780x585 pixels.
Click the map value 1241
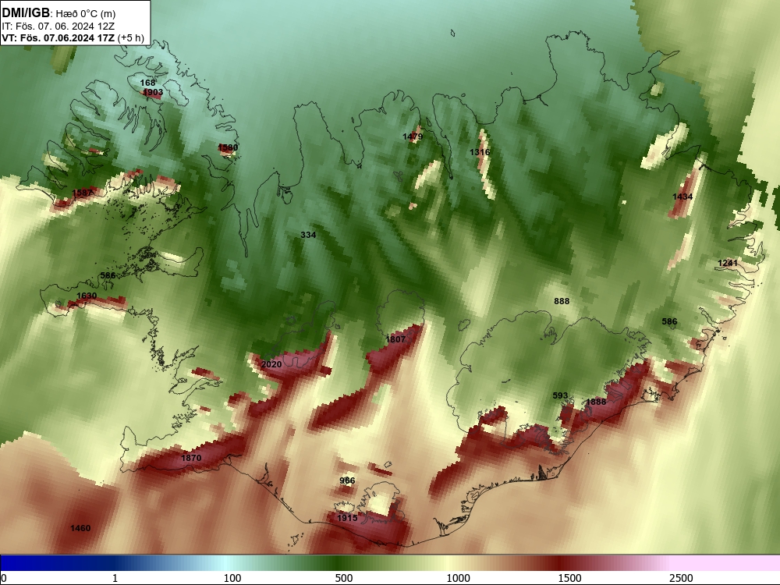coord(728,263)
